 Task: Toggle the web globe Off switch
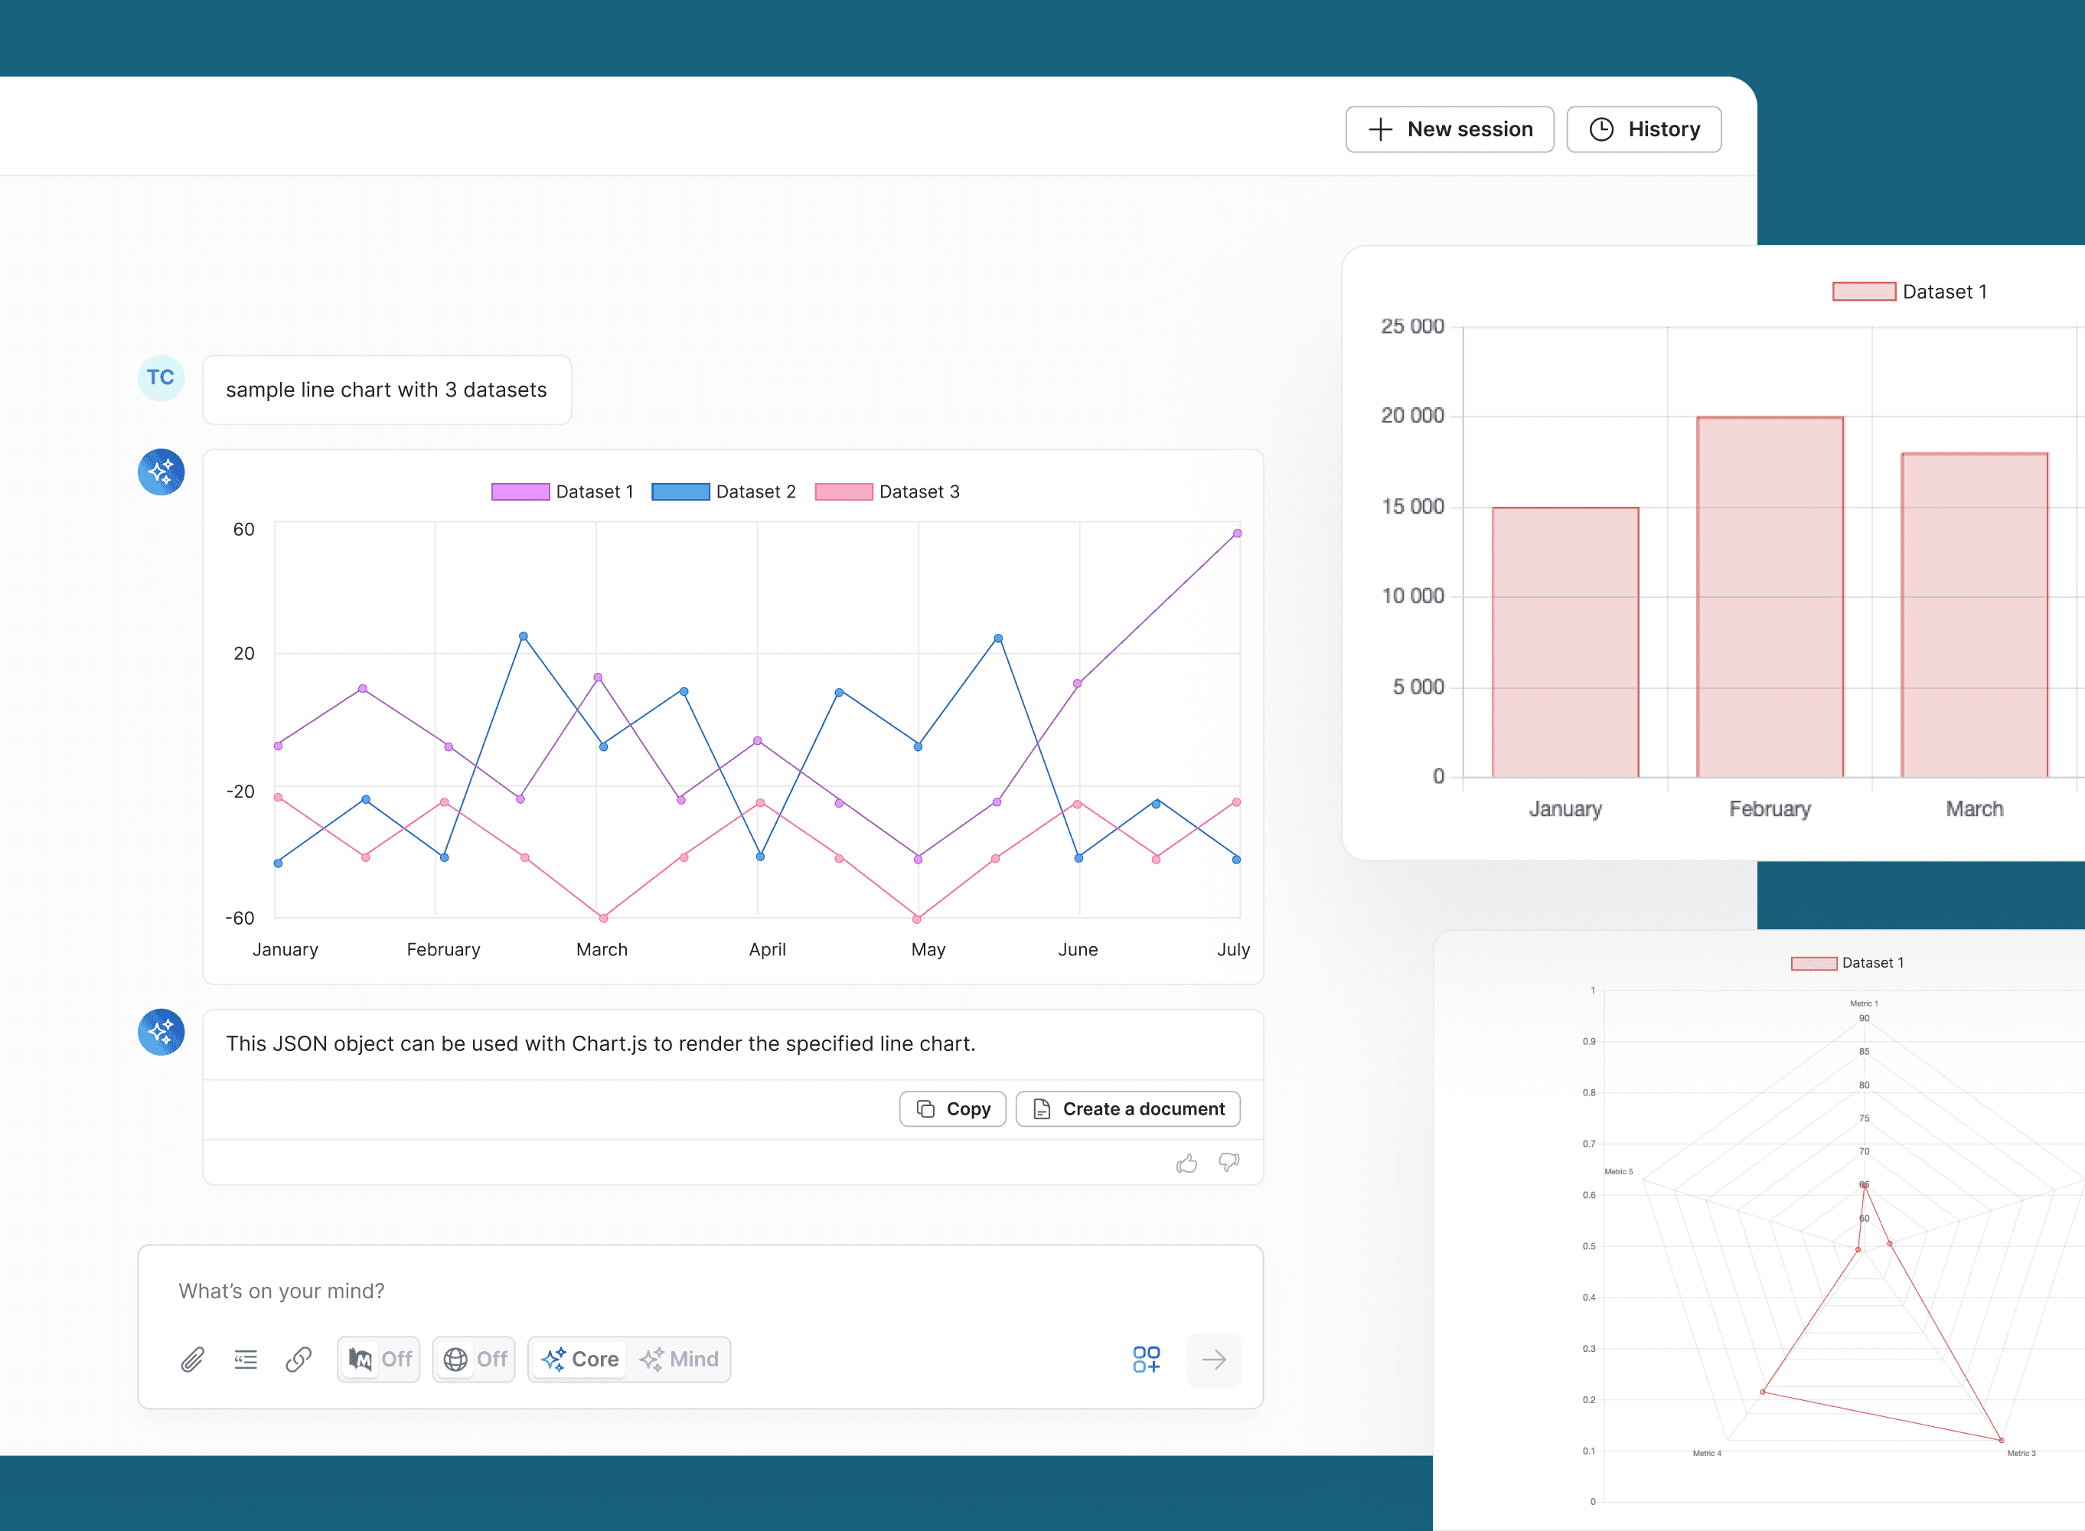[x=475, y=1359]
